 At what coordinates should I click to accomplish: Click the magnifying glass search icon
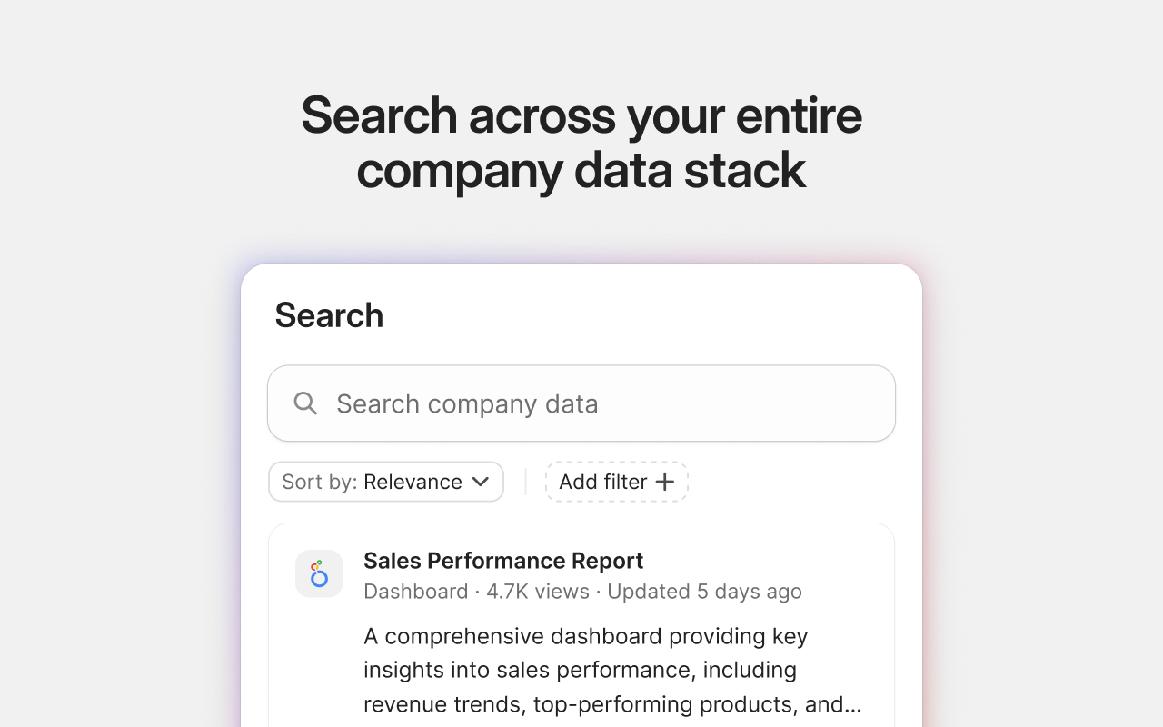point(306,403)
